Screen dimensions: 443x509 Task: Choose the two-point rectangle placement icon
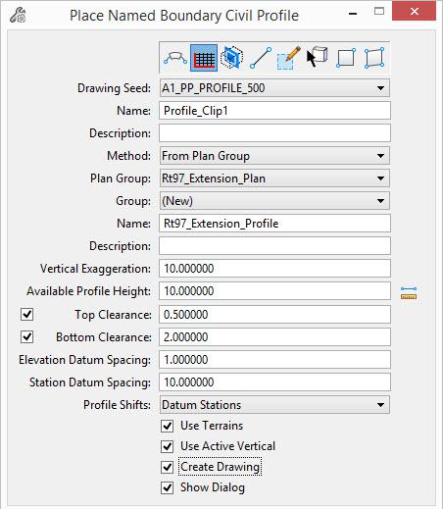pyautogui.click(x=346, y=58)
